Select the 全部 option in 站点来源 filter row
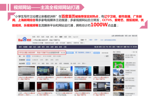The height and width of the screenshot is (98, 155). 28,63
